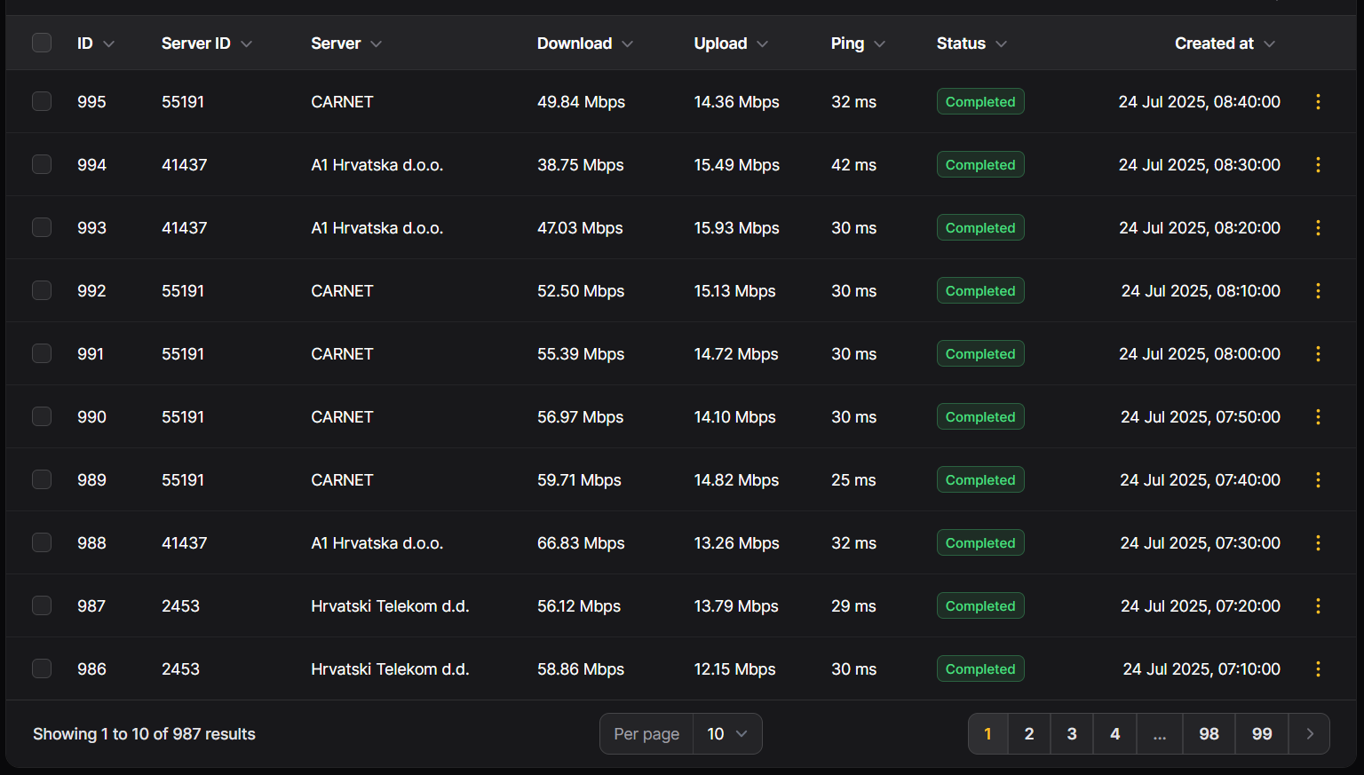Select the checkbox for row 988
Screen dimensions: 1364x775
42,542
